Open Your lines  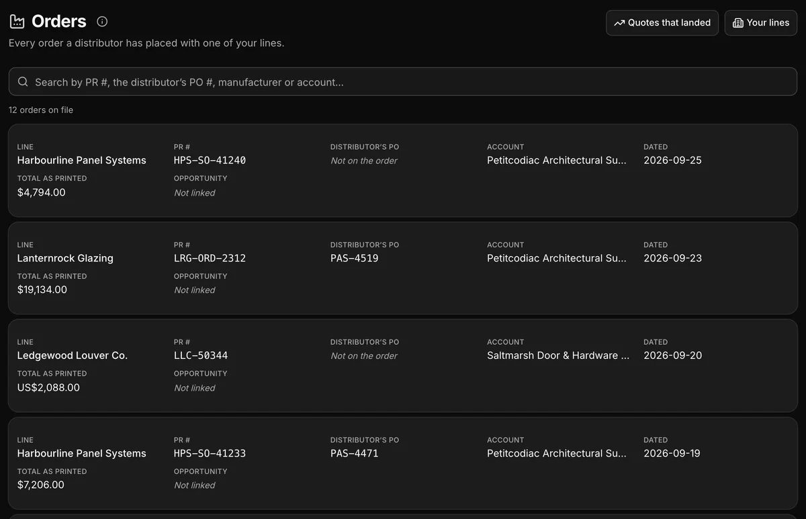click(x=761, y=23)
